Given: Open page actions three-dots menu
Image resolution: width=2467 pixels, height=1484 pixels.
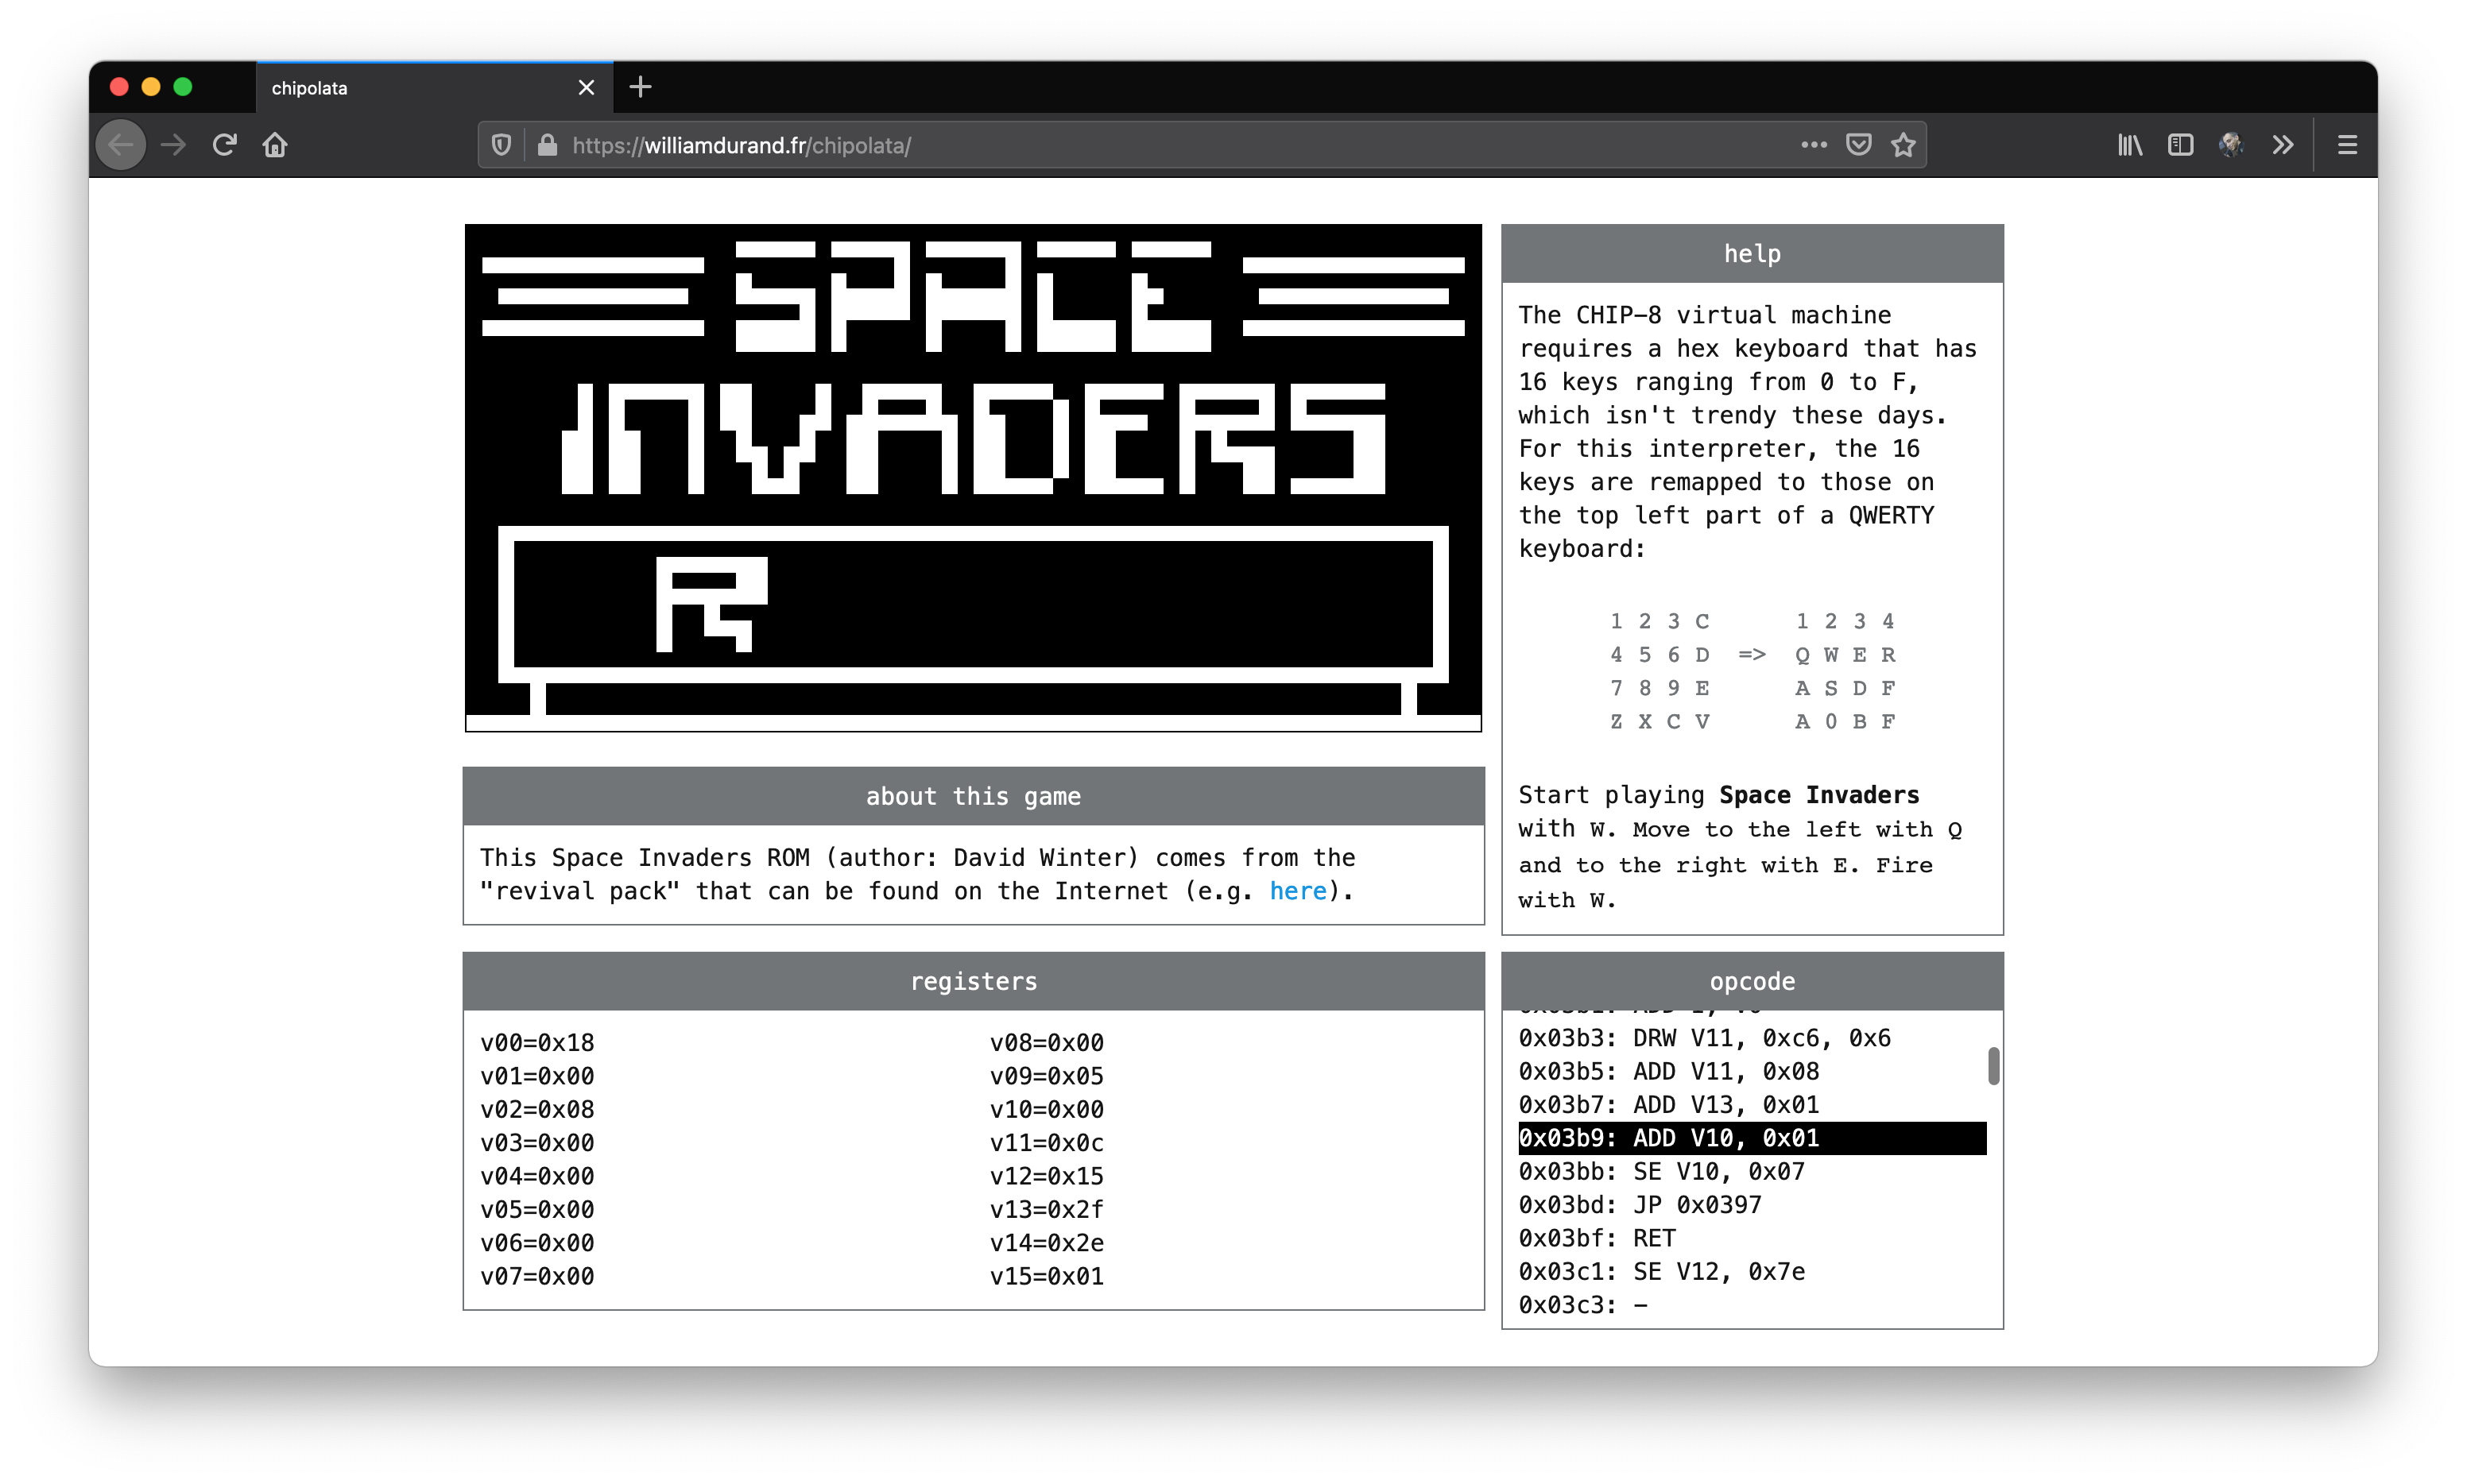Looking at the screenshot, I should pyautogui.click(x=1814, y=145).
